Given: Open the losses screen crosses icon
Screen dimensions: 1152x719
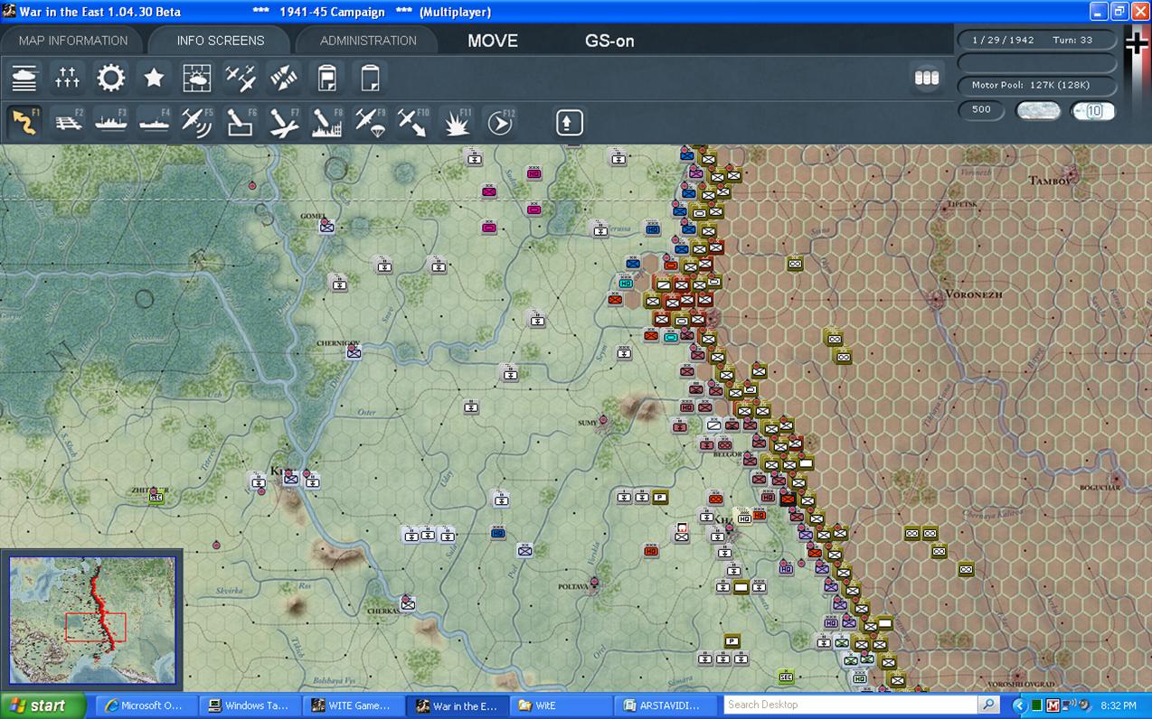Looking at the screenshot, I should [68, 78].
